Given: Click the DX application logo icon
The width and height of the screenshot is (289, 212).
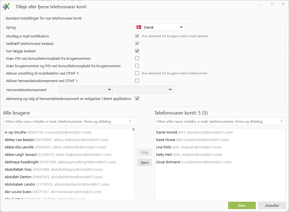Looking at the screenshot, I should [x=6, y=6].
